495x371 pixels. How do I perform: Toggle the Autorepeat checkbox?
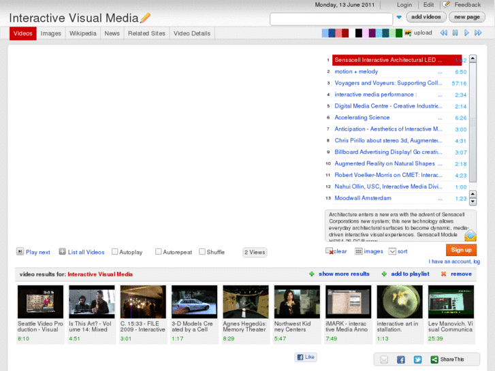[159, 252]
